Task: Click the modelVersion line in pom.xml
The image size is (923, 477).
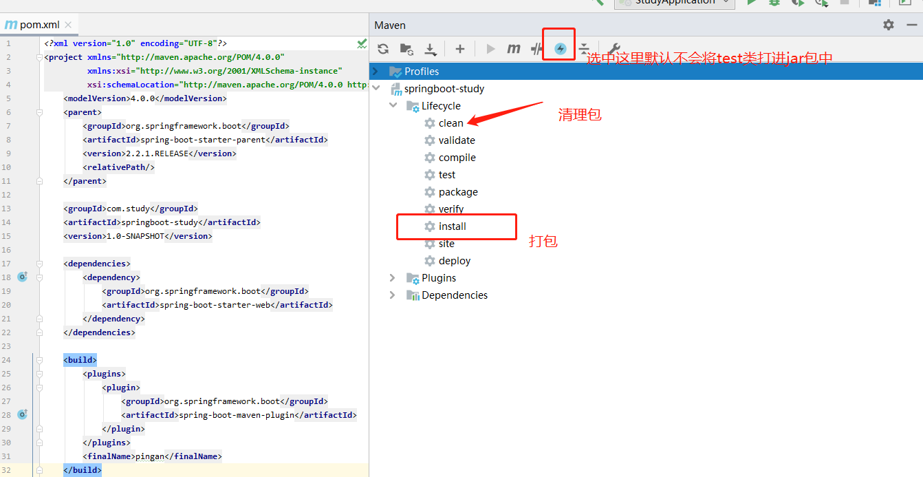Action: coord(145,98)
